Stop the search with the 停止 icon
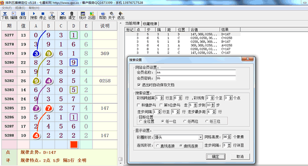This screenshot has width=308, height=166. click(43, 16)
